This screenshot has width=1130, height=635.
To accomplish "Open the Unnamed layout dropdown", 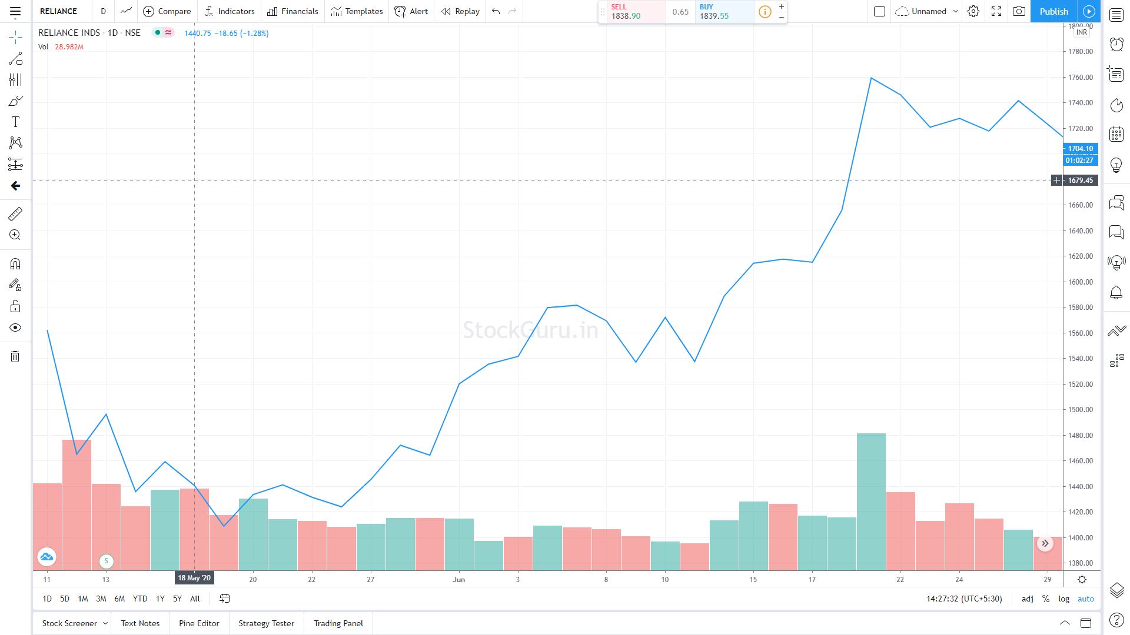I will coord(927,11).
